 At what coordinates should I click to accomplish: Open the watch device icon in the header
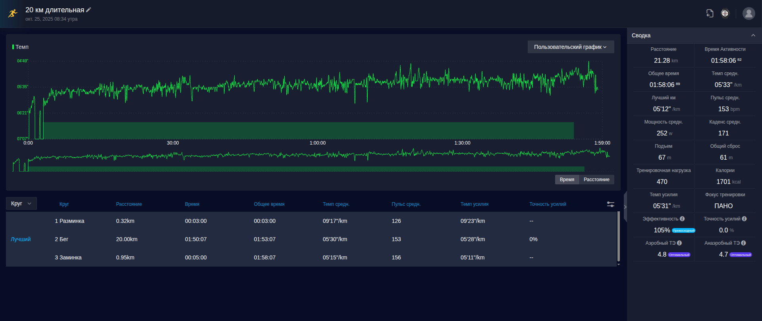[x=725, y=14]
